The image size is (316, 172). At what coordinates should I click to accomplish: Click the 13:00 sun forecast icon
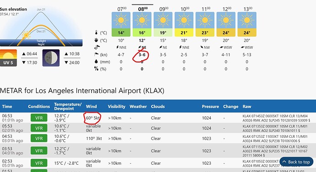point(247,20)
